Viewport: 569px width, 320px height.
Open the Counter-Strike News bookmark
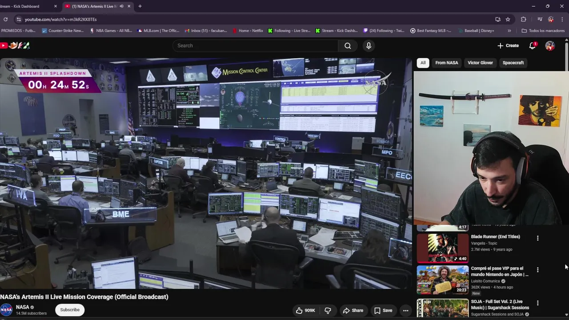pos(63,31)
